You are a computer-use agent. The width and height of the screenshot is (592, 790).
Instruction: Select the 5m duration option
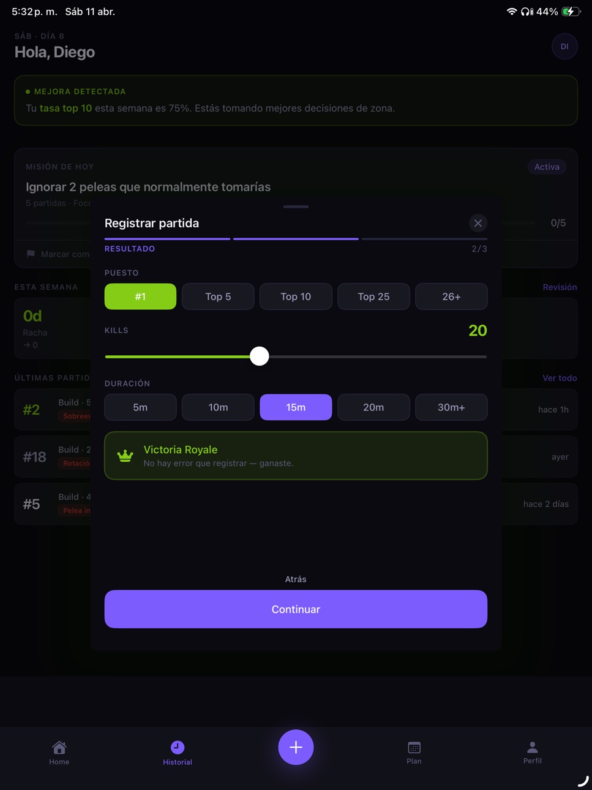coord(140,407)
